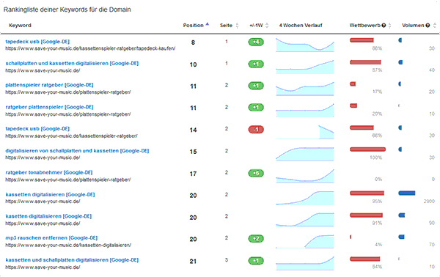Click the red -1 change badge
This screenshot has height=277, width=440.
pos(256,130)
